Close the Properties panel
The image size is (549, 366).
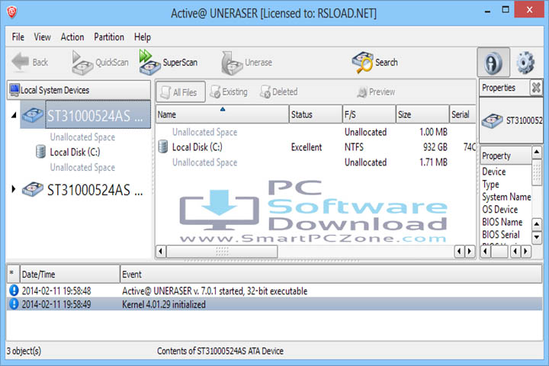[536, 88]
